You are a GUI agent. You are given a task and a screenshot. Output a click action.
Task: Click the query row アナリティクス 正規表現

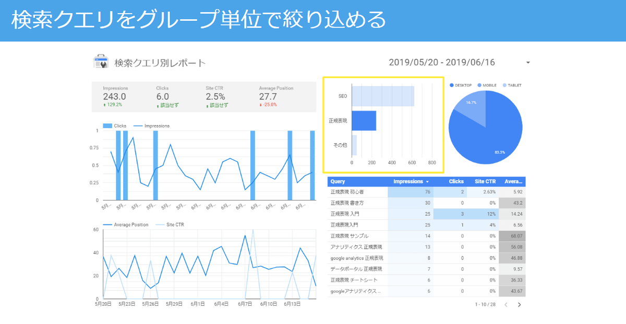pyautogui.click(x=427, y=247)
